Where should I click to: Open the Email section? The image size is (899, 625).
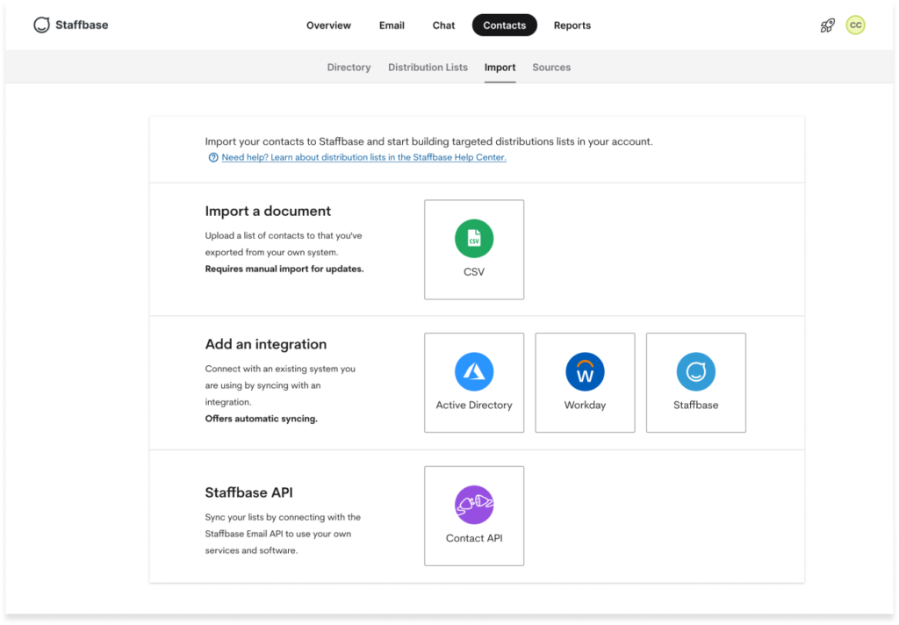(x=392, y=25)
